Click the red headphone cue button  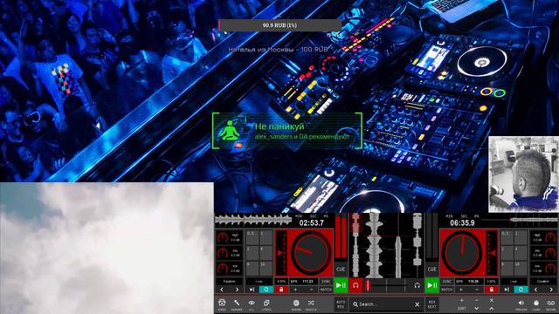pos(355,285)
